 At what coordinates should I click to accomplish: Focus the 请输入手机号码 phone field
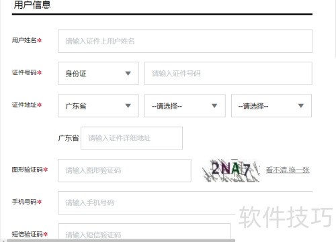[185, 202]
